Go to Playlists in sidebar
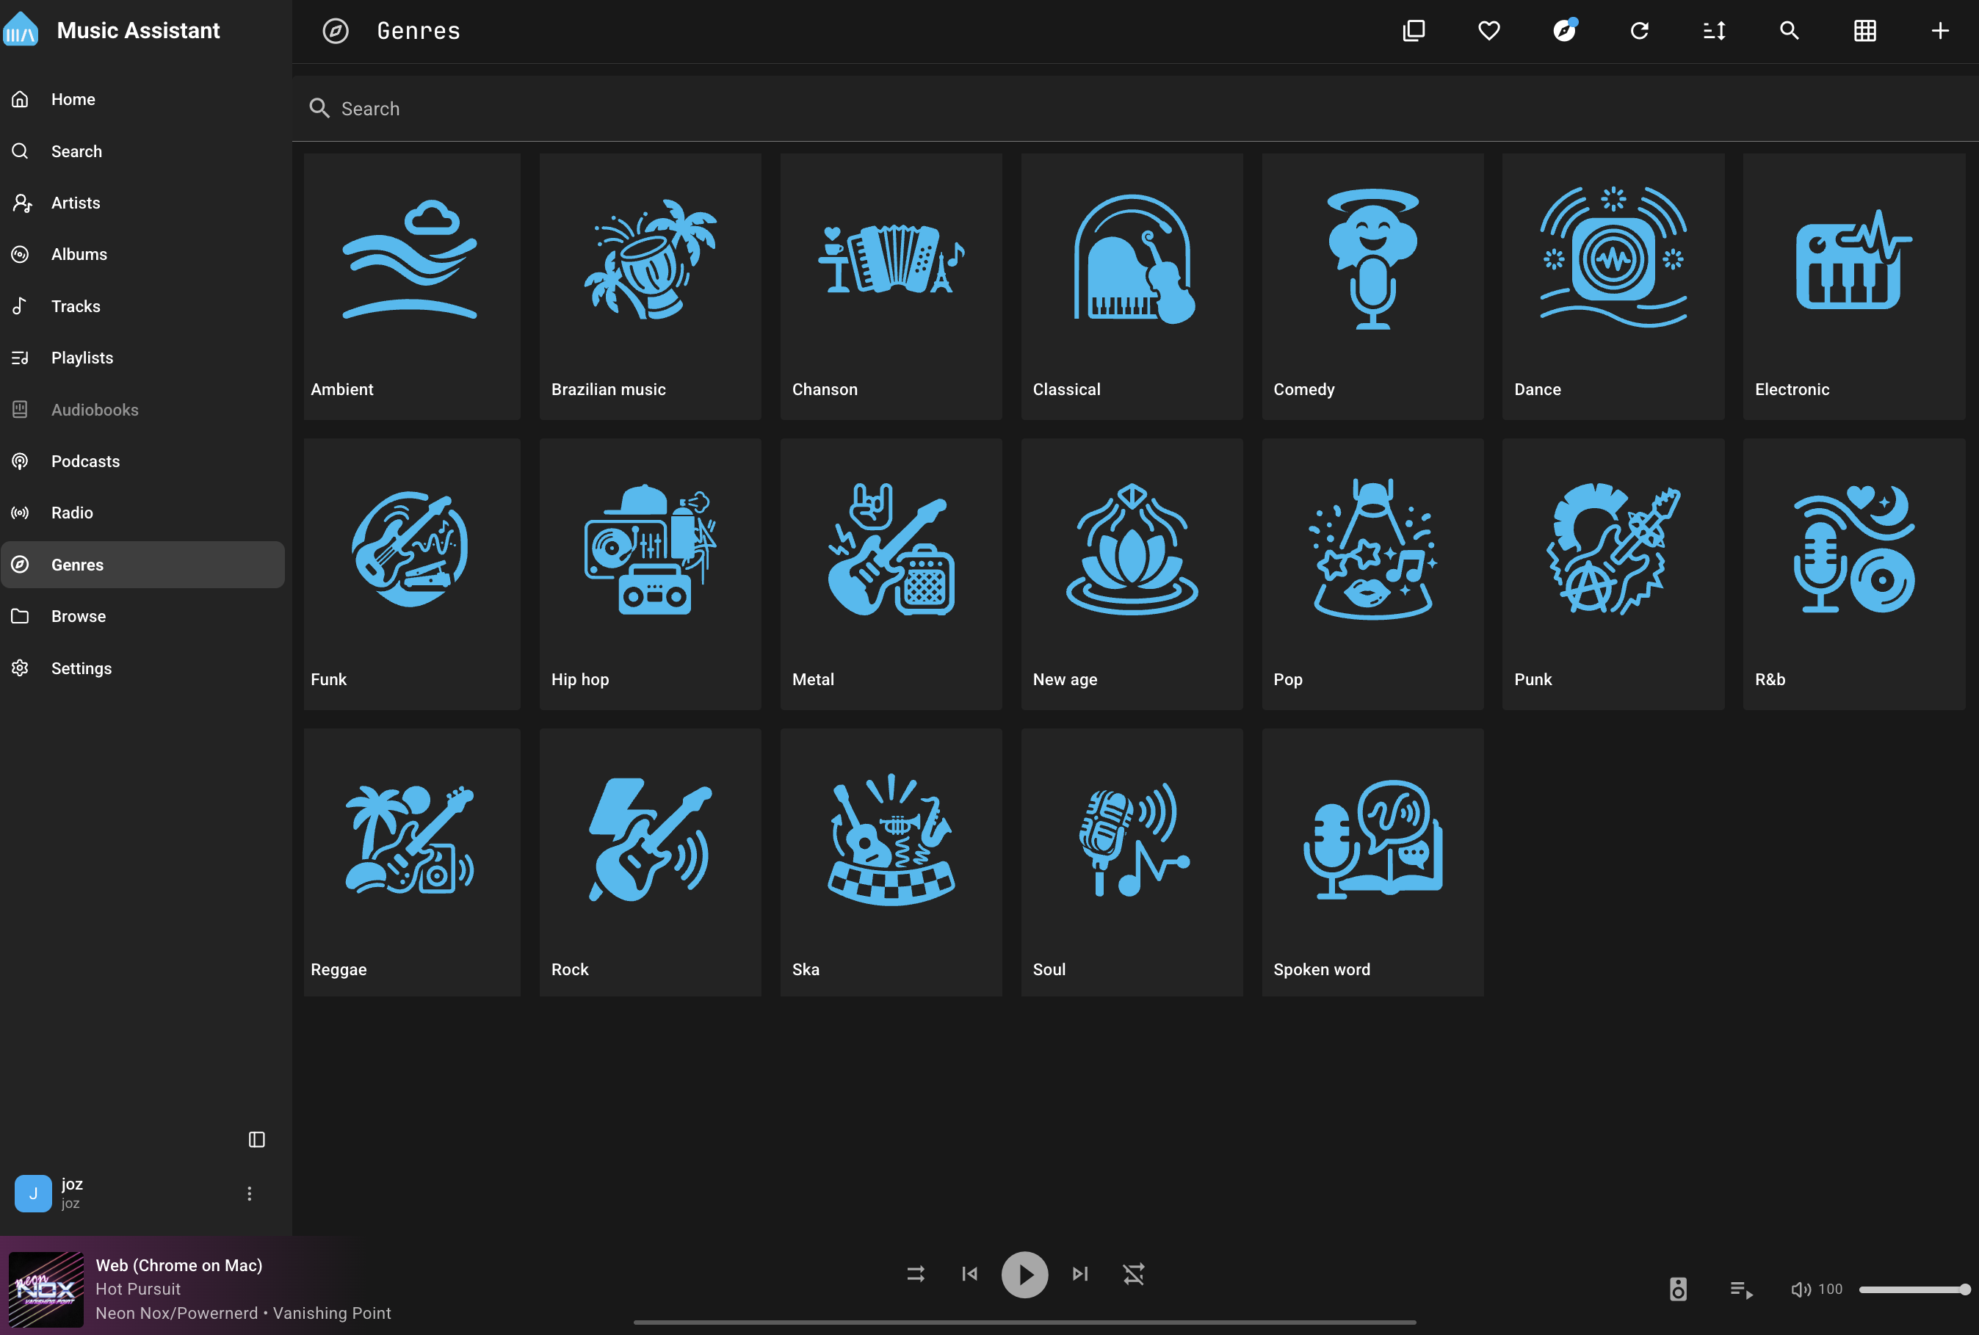The width and height of the screenshot is (1979, 1335). 82,358
